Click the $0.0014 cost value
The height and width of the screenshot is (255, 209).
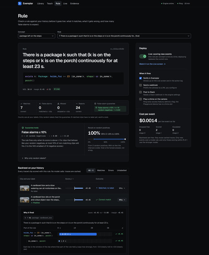point(148,121)
